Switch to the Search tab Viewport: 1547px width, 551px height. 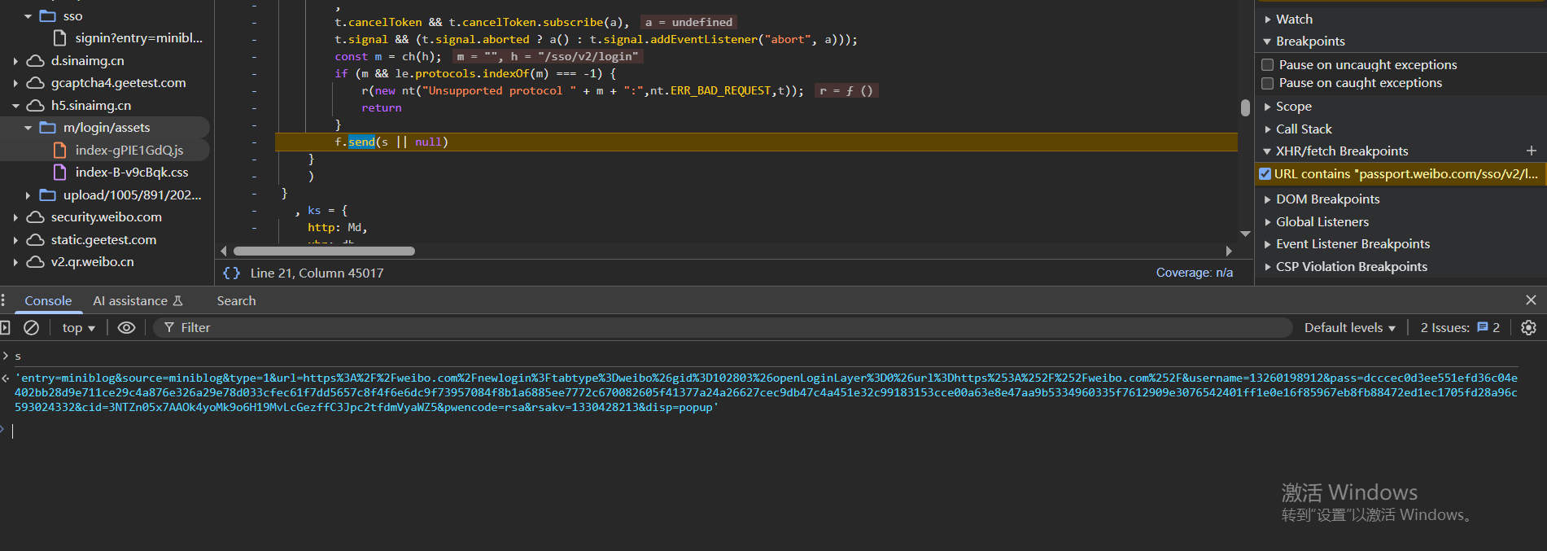tap(236, 301)
